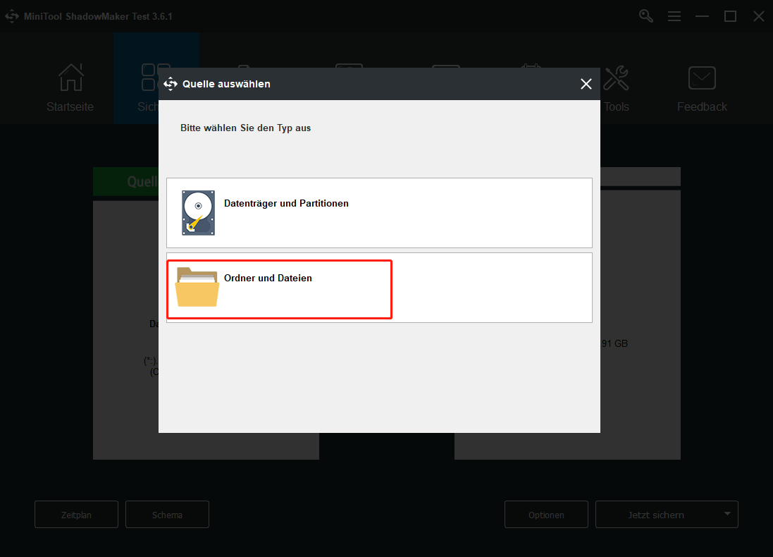Click the Feedback envelope icon
This screenshot has width=773, height=557.
click(701, 78)
